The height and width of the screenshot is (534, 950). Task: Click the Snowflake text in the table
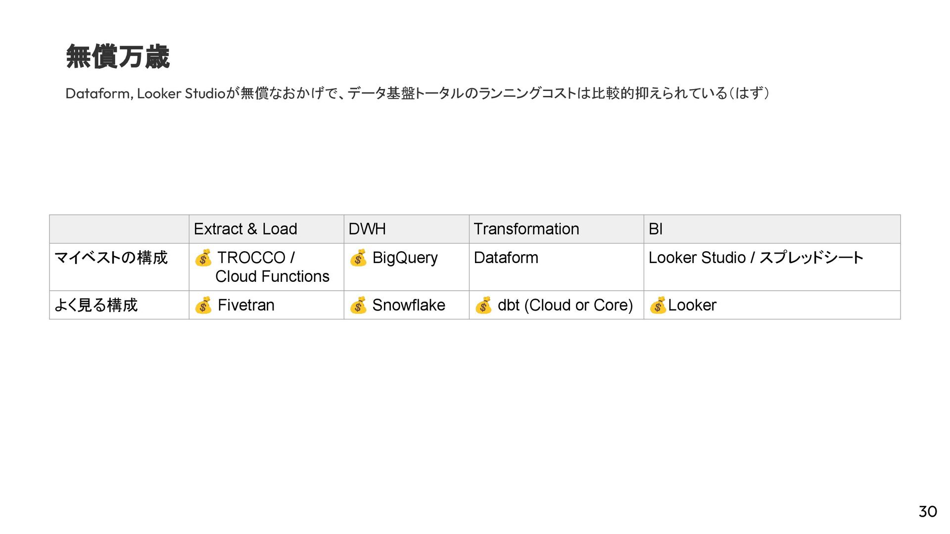click(x=408, y=305)
